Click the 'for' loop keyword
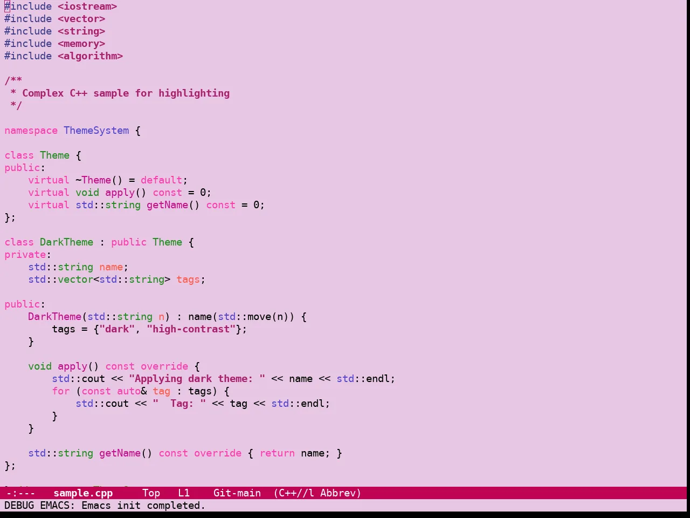Image resolution: width=690 pixels, height=518 pixels. tap(61, 391)
